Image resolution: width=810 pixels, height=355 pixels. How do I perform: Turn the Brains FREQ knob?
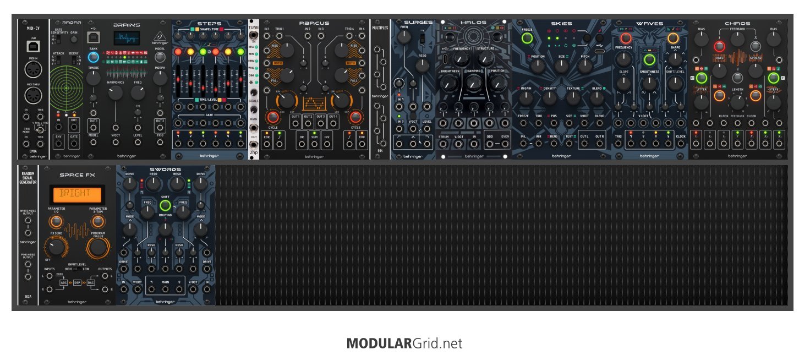point(138,92)
